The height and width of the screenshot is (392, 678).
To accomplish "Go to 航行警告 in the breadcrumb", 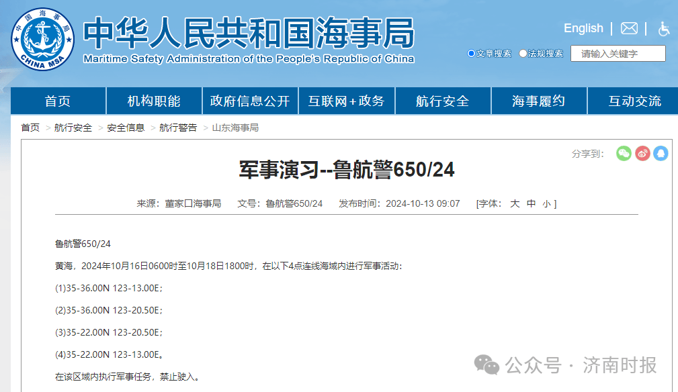I will pyautogui.click(x=178, y=128).
